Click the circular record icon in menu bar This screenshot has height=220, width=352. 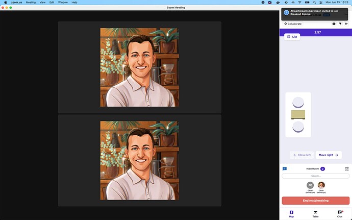click(263, 2)
